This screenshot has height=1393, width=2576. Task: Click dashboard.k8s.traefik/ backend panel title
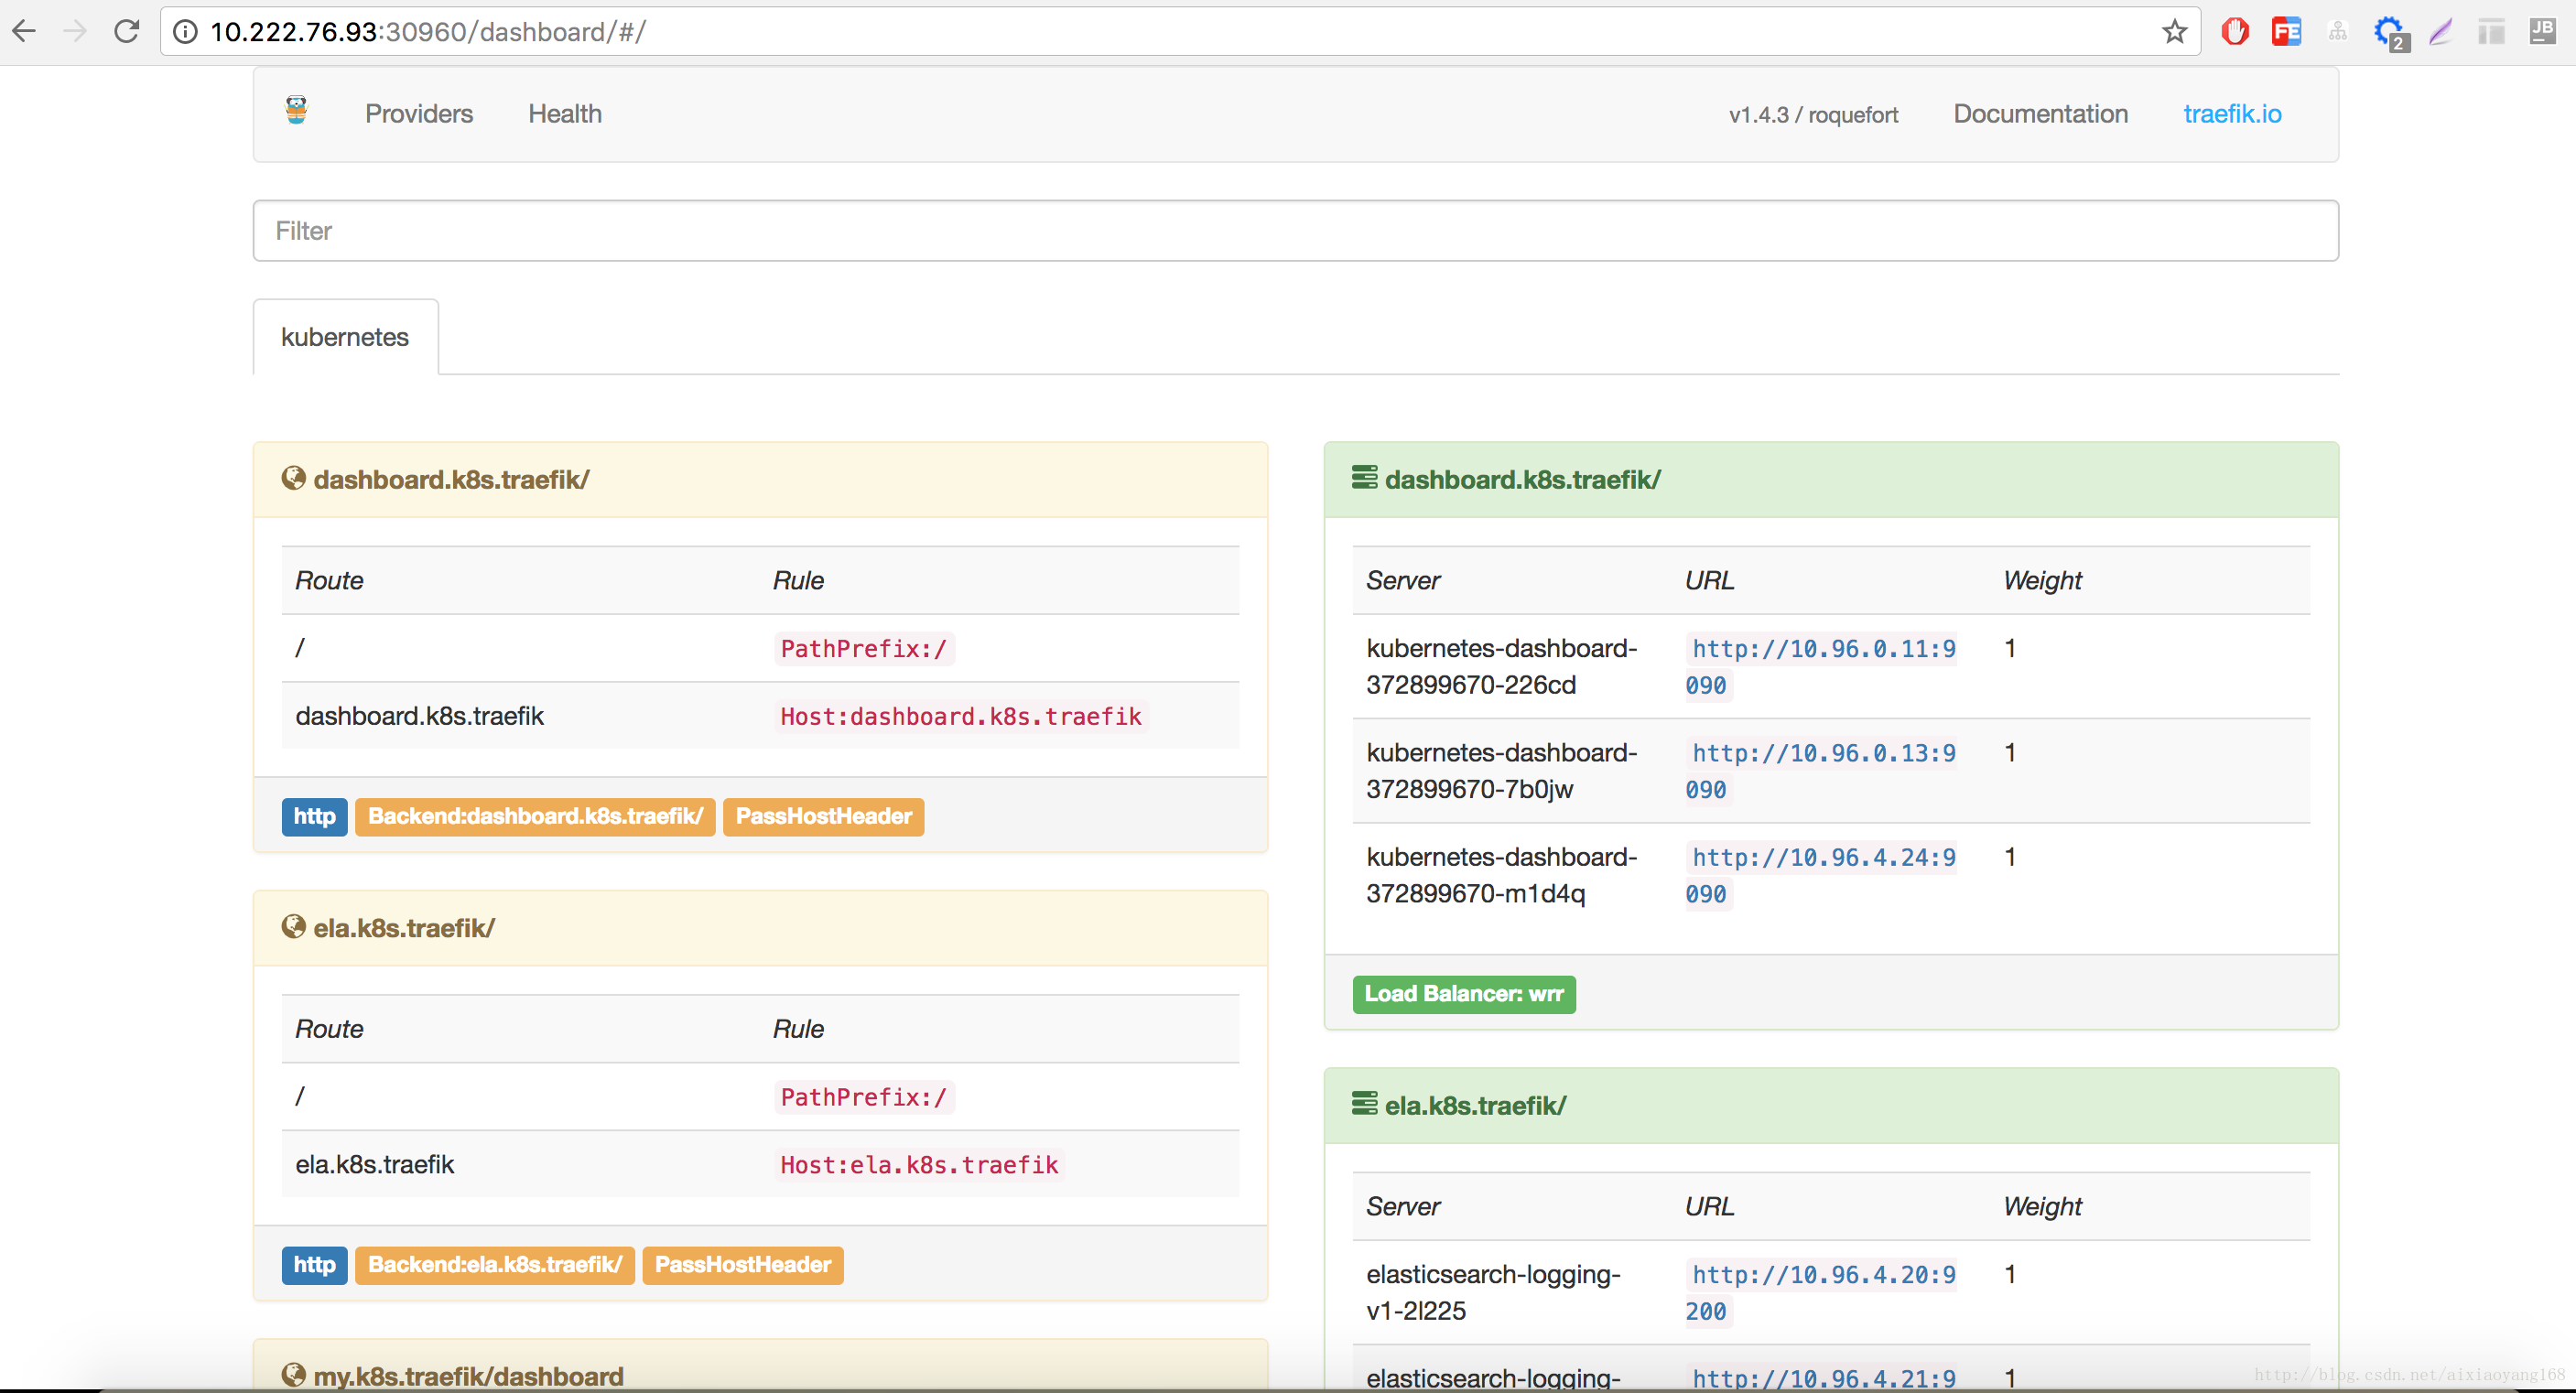click(1522, 480)
